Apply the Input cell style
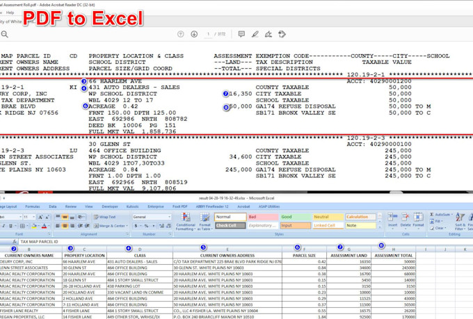The image size is (473, 319). click(296, 226)
